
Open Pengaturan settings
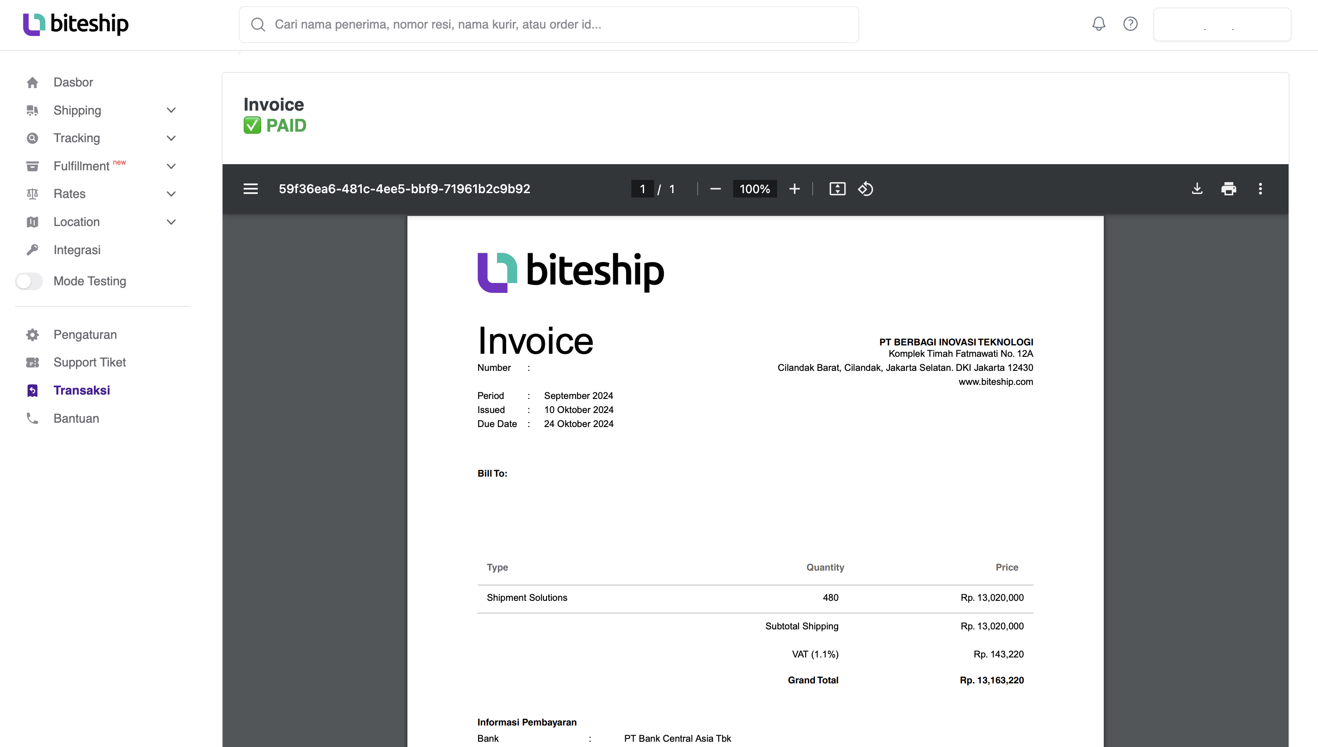85,334
